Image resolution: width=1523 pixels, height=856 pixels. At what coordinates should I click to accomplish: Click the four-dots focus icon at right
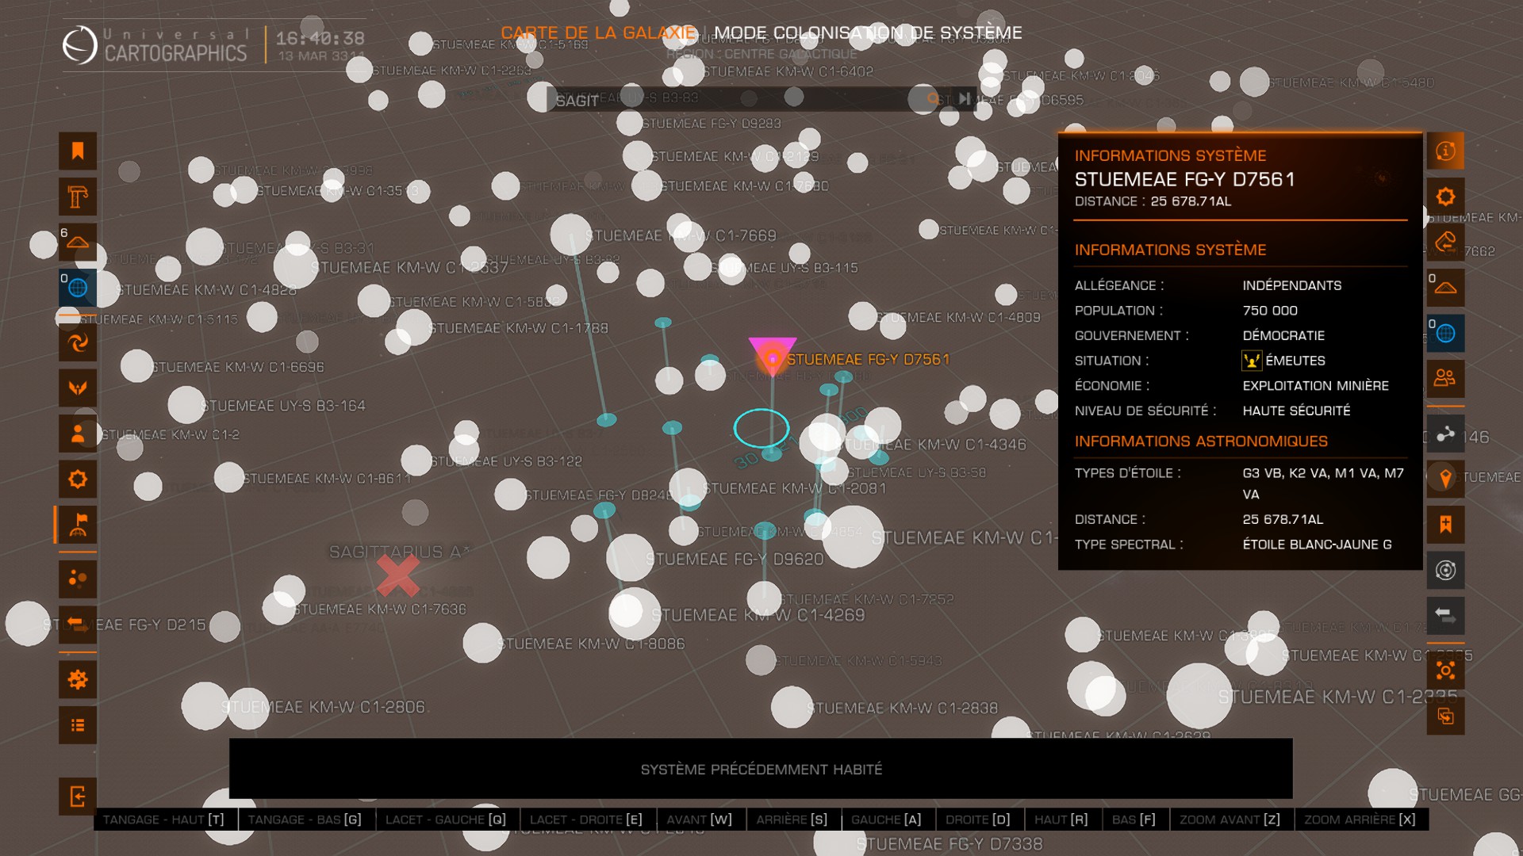pos(1445,671)
